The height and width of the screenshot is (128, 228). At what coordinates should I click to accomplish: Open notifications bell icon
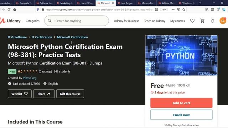tap(213, 21)
